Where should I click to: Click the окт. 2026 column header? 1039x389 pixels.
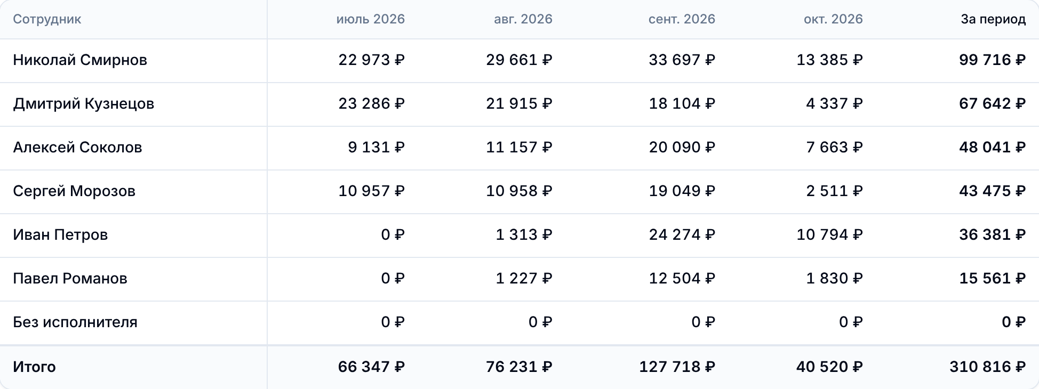833,19
